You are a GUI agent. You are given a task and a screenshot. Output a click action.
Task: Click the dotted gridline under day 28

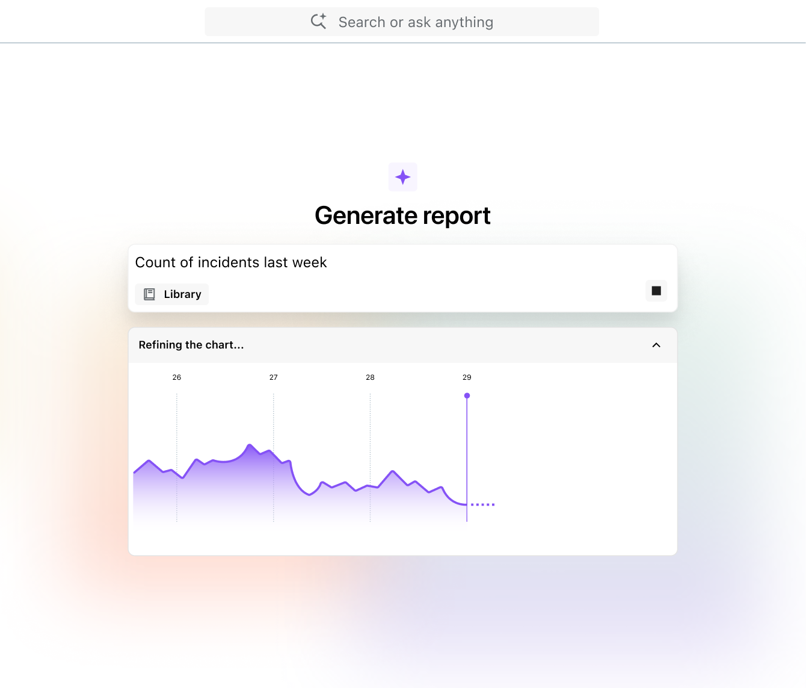coord(370,433)
